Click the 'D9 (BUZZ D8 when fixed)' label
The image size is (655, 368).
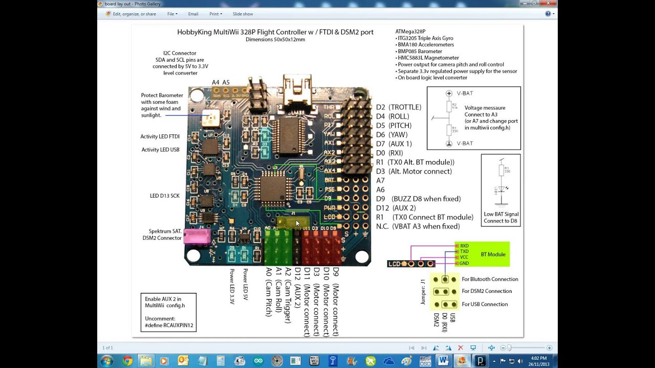[419, 199]
